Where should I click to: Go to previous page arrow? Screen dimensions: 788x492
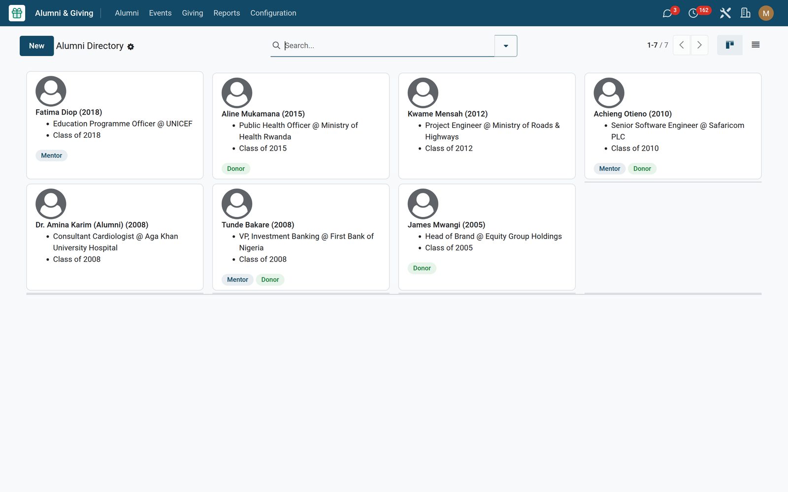(x=682, y=45)
